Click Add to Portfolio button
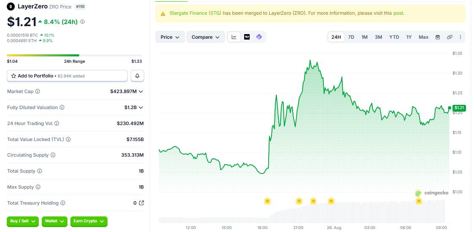This screenshot has height=232, width=474. 67,76
